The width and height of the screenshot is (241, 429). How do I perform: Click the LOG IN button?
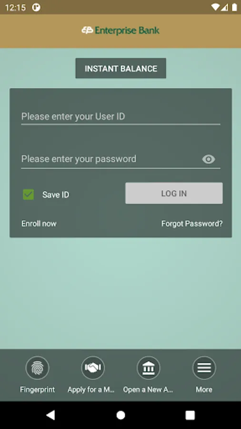174,193
